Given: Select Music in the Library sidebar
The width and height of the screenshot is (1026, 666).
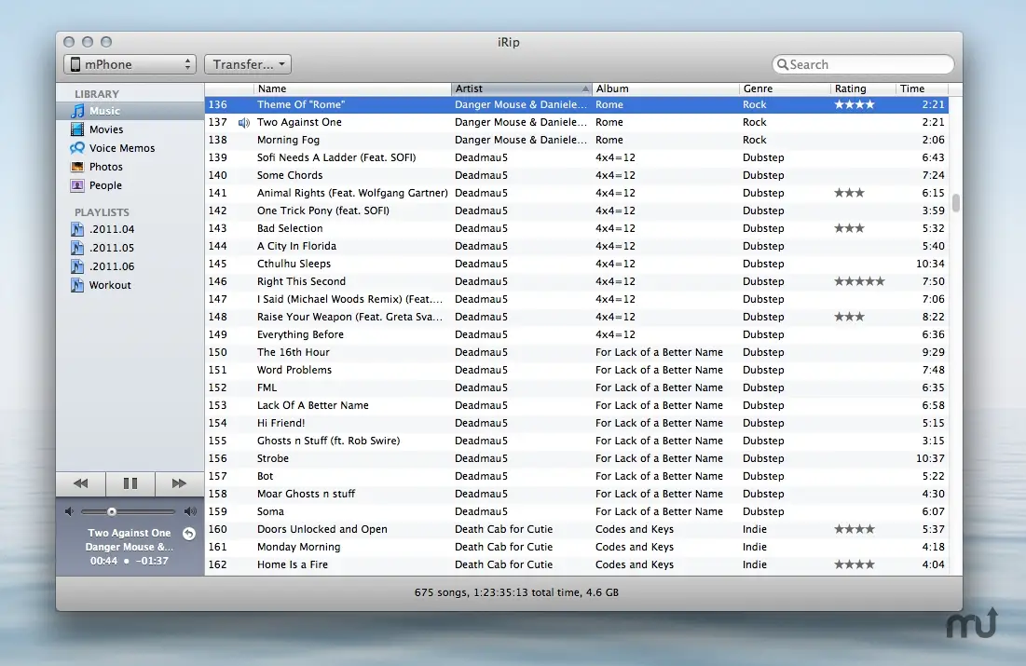Looking at the screenshot, I should [130, 111].
